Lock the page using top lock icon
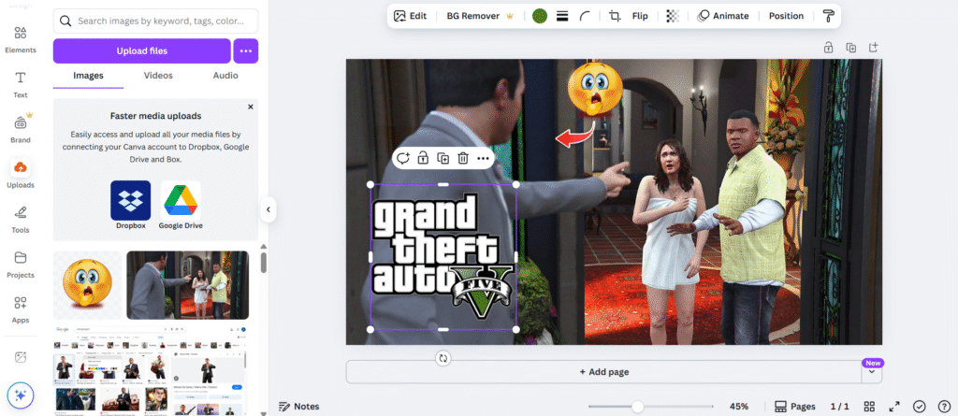The height and width of the screenshot is (416, 958). tap(828, 47)
